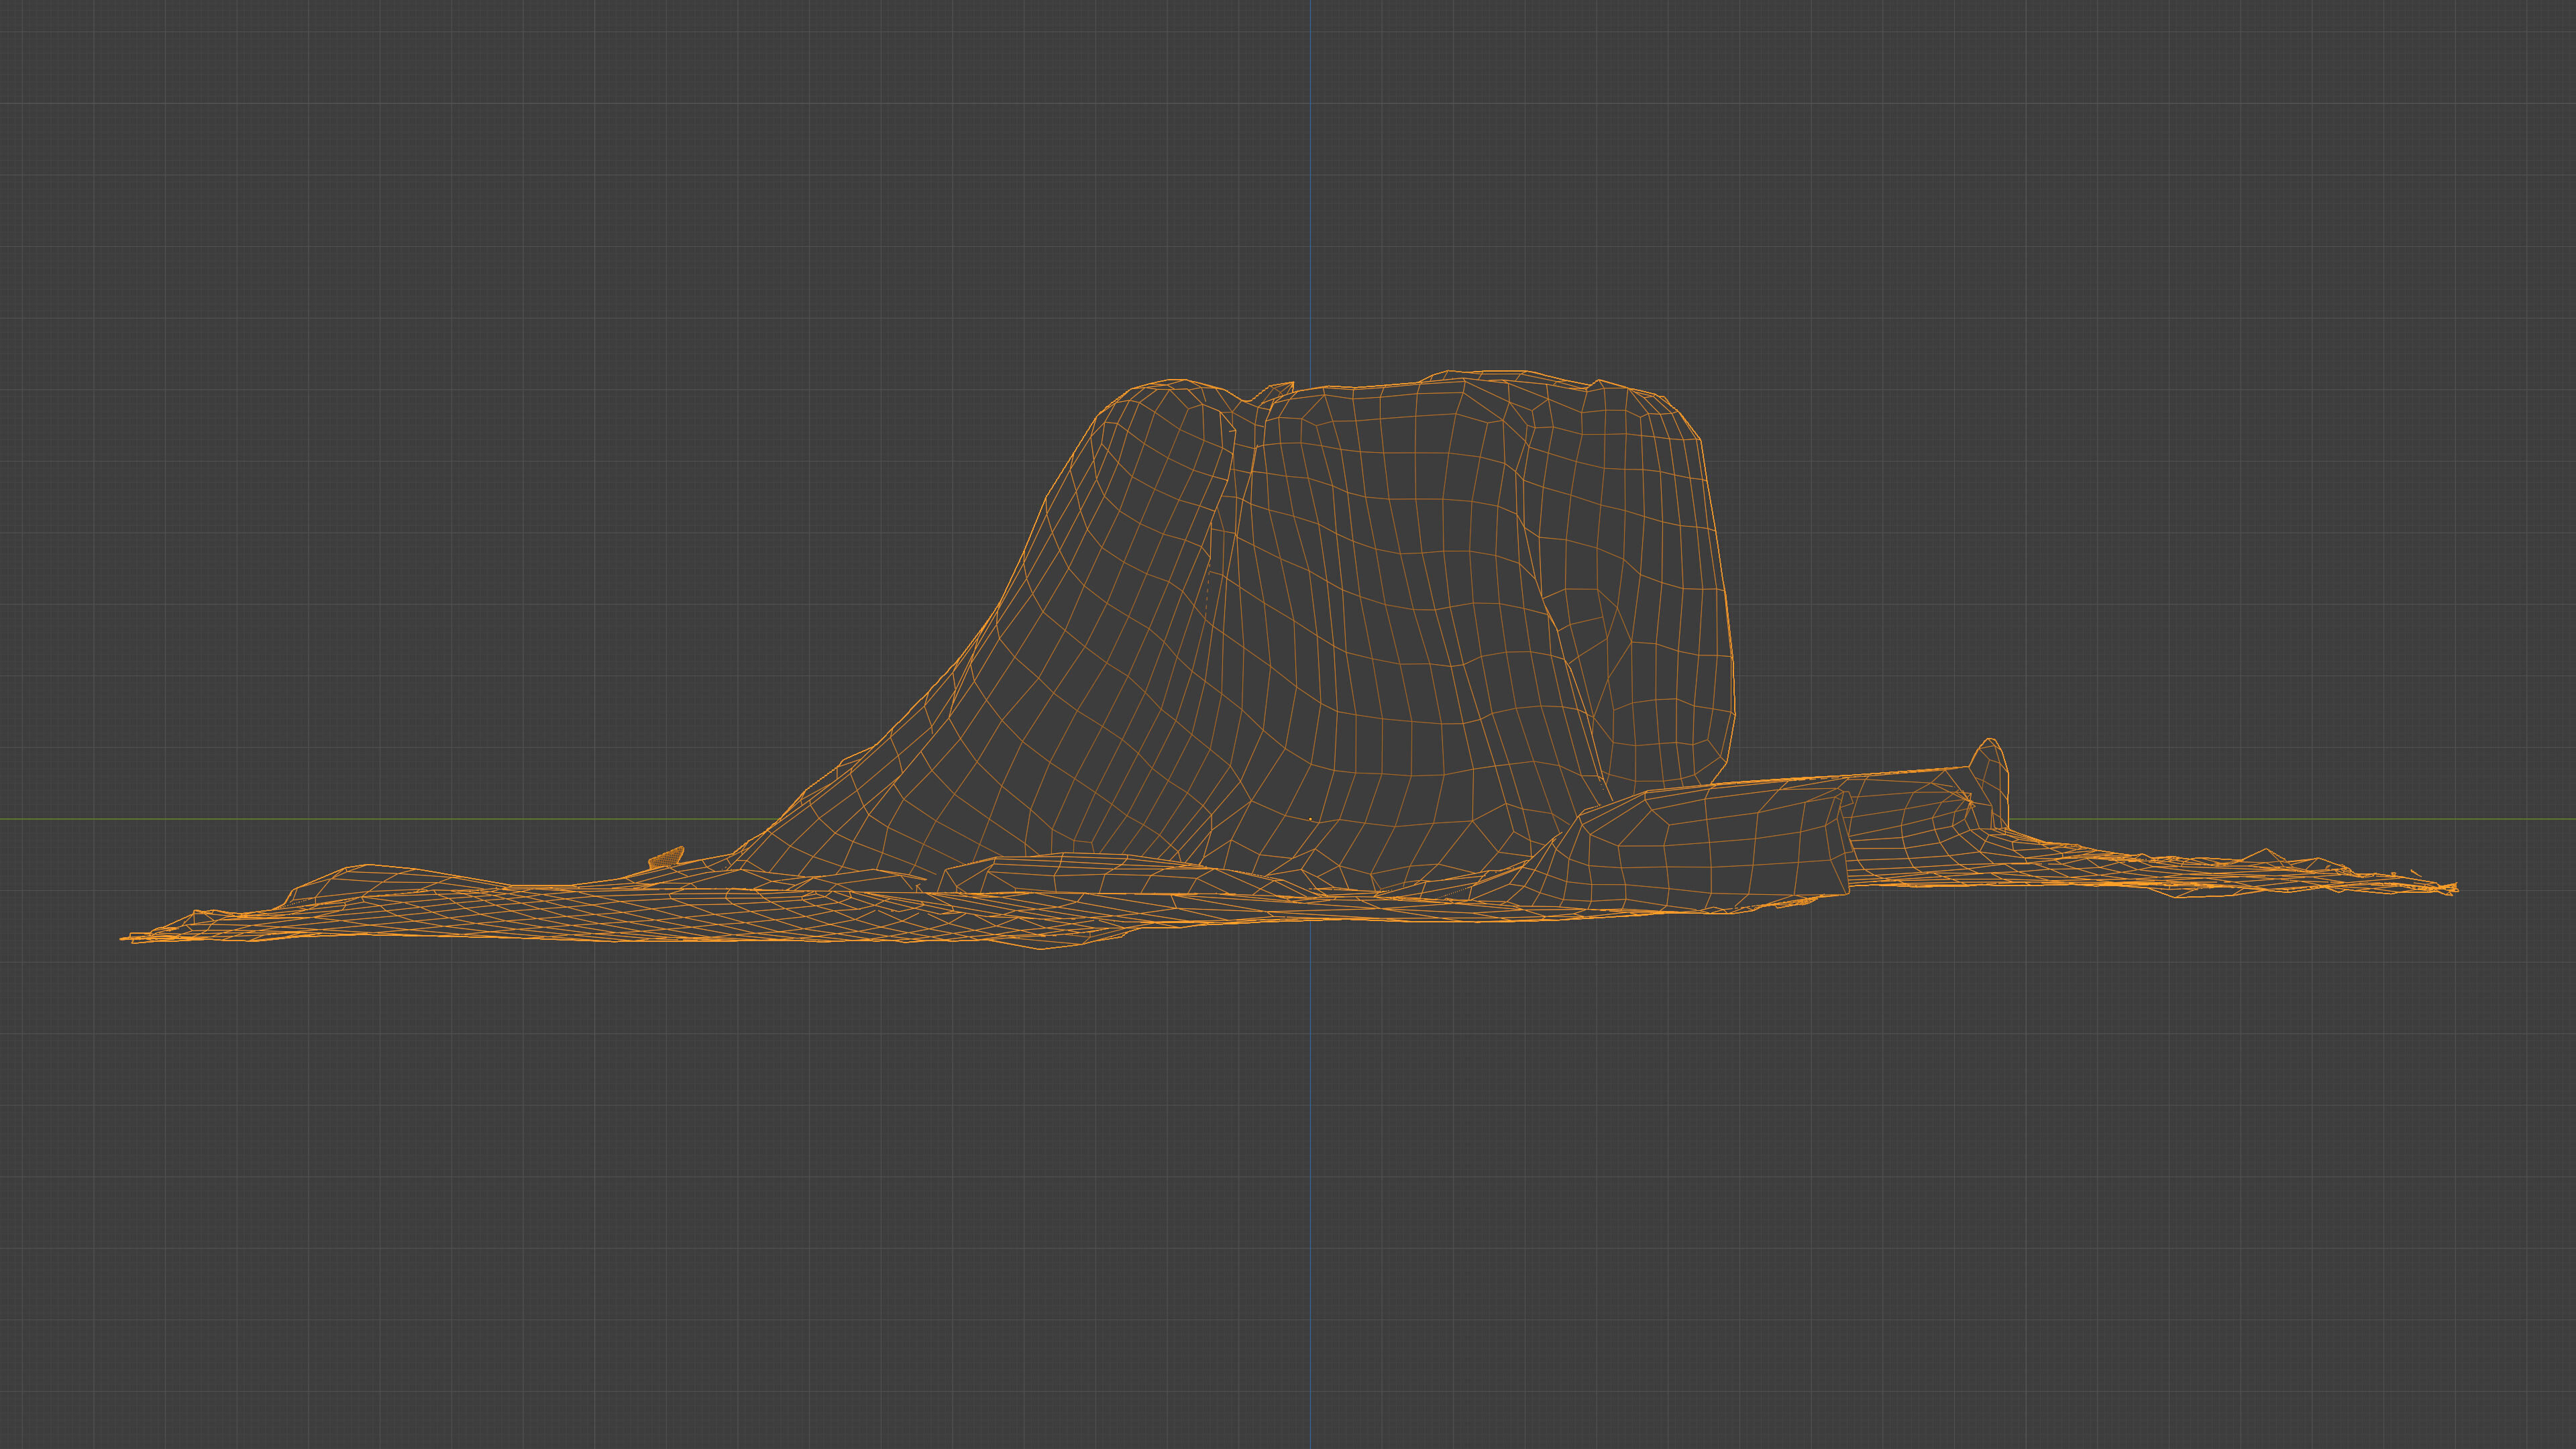The height and width of the screenshot is (1449, 2576).
Task: Click the orange object origin dot
Action: pos(1311,819)
